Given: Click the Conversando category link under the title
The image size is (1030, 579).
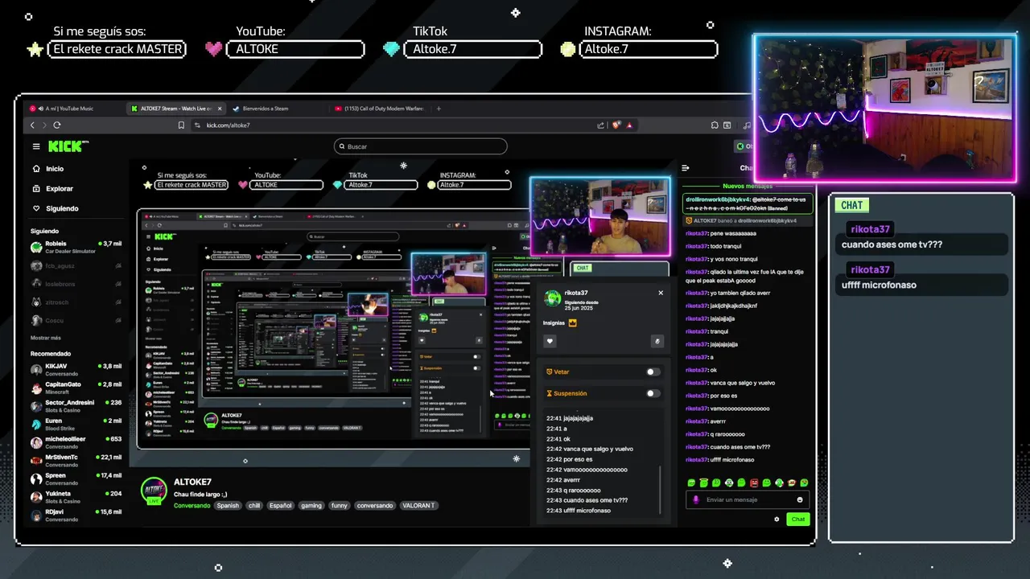Looking at the screenshot, I should [192, 506].
